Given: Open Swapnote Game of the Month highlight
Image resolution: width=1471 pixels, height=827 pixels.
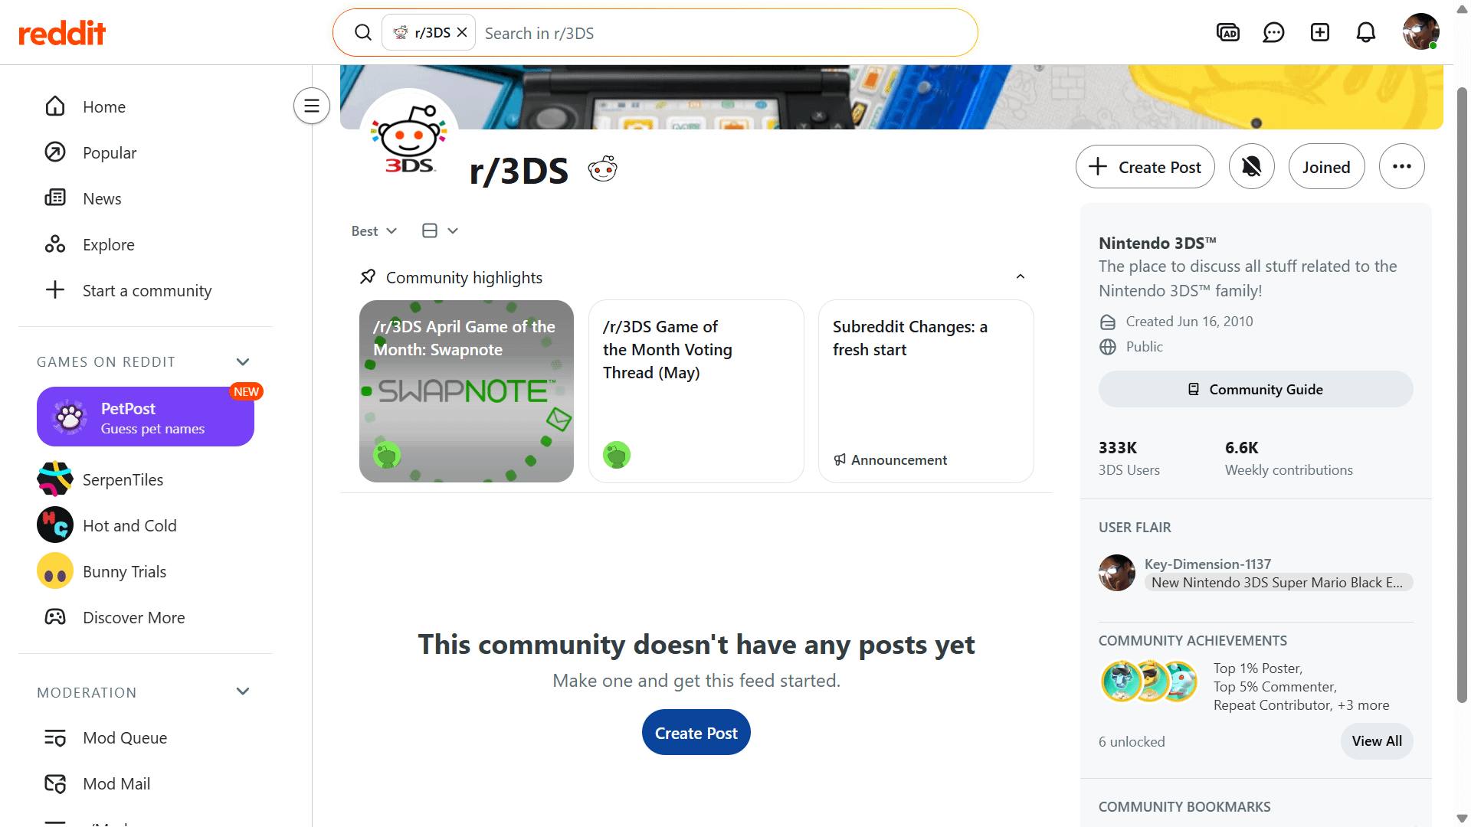Looking at the screenshot, I should pyautogui.click(x=467, y=391).
